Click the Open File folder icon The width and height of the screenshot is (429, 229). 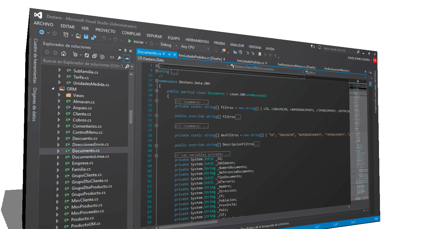pyautogui.click(x=78, y=36)
